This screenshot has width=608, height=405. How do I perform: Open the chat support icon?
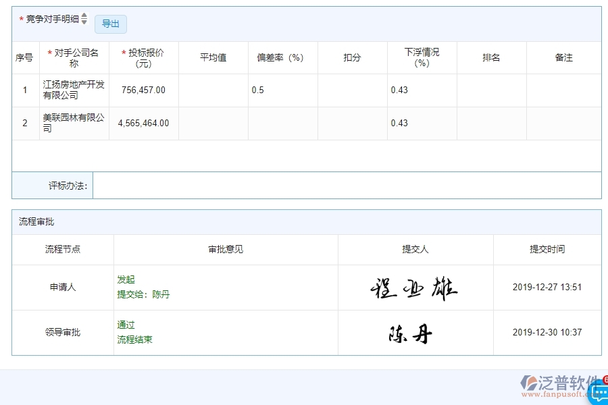point(597,393)
